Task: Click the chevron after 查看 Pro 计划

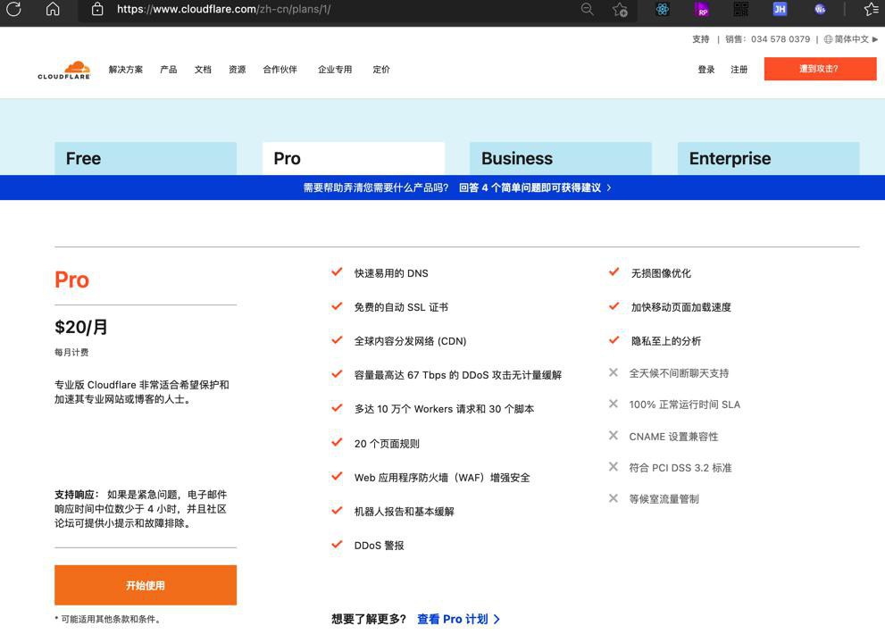Action: click(497, 620)
